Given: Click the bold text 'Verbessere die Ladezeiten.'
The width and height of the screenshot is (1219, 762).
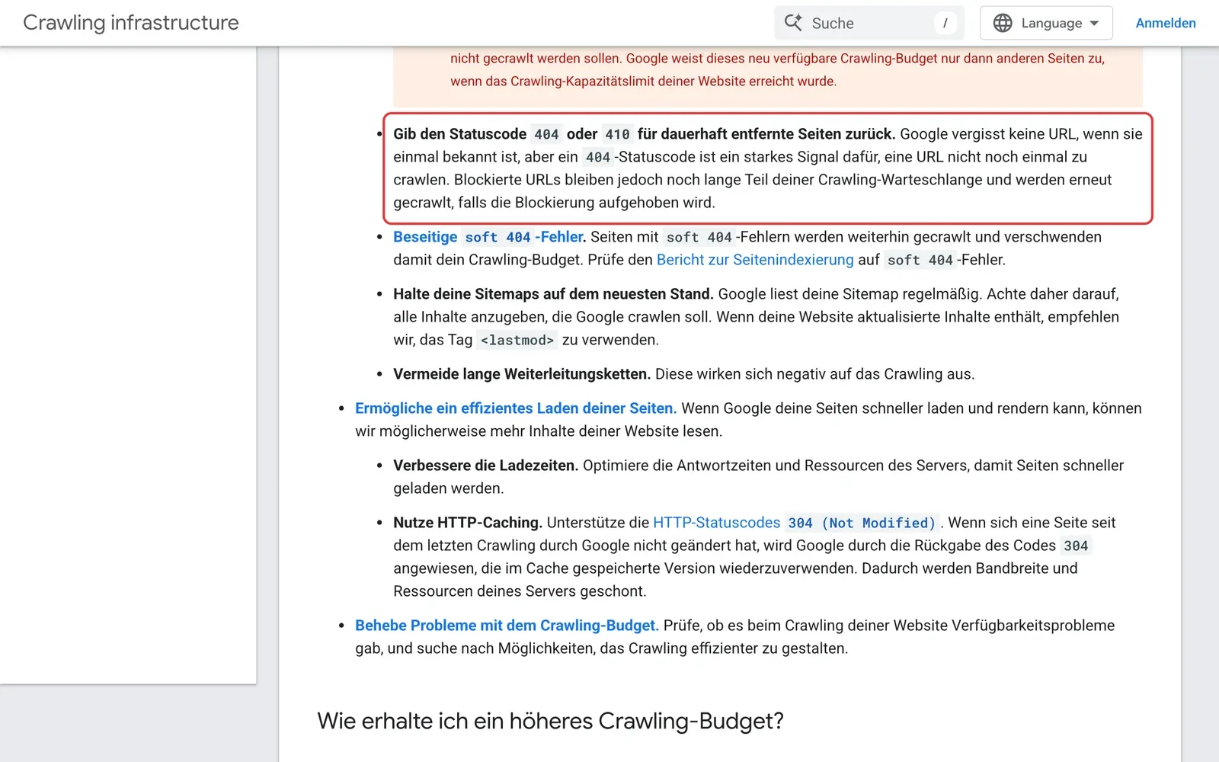Looking at the screenshot, I should point(486,466).
